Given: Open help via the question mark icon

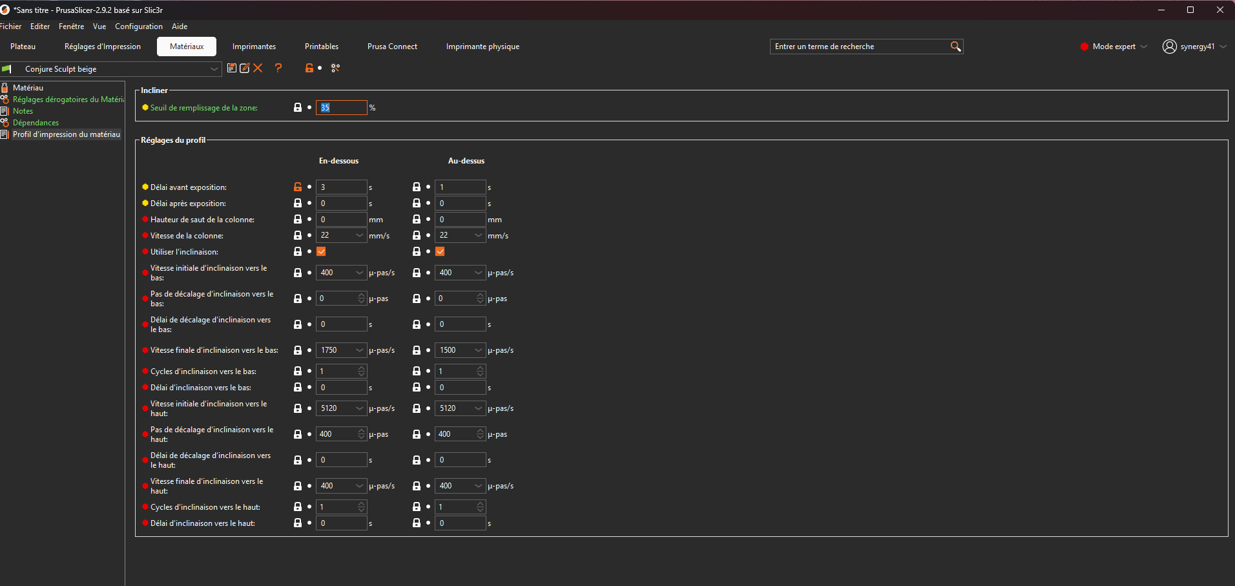Looking at the screenshot, I should click(278, 68).
